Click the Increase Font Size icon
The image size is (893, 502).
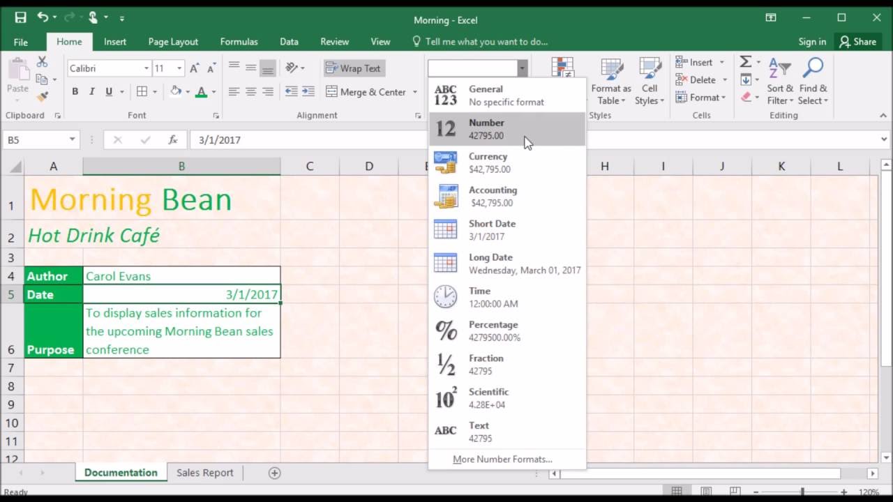pyautogui.click(x=194, y=68)
